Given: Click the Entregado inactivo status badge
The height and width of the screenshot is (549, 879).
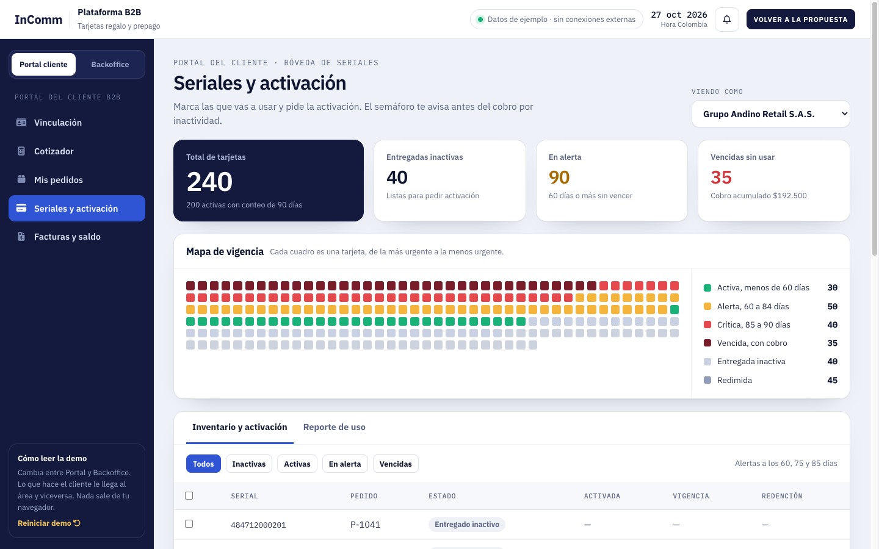Looking at the screenshot, I should [x=467, y=525].
